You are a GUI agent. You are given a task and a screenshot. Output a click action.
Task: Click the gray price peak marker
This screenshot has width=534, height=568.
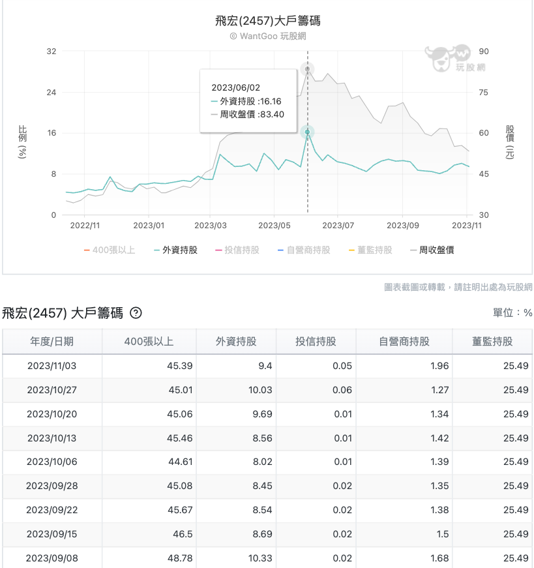308,69
